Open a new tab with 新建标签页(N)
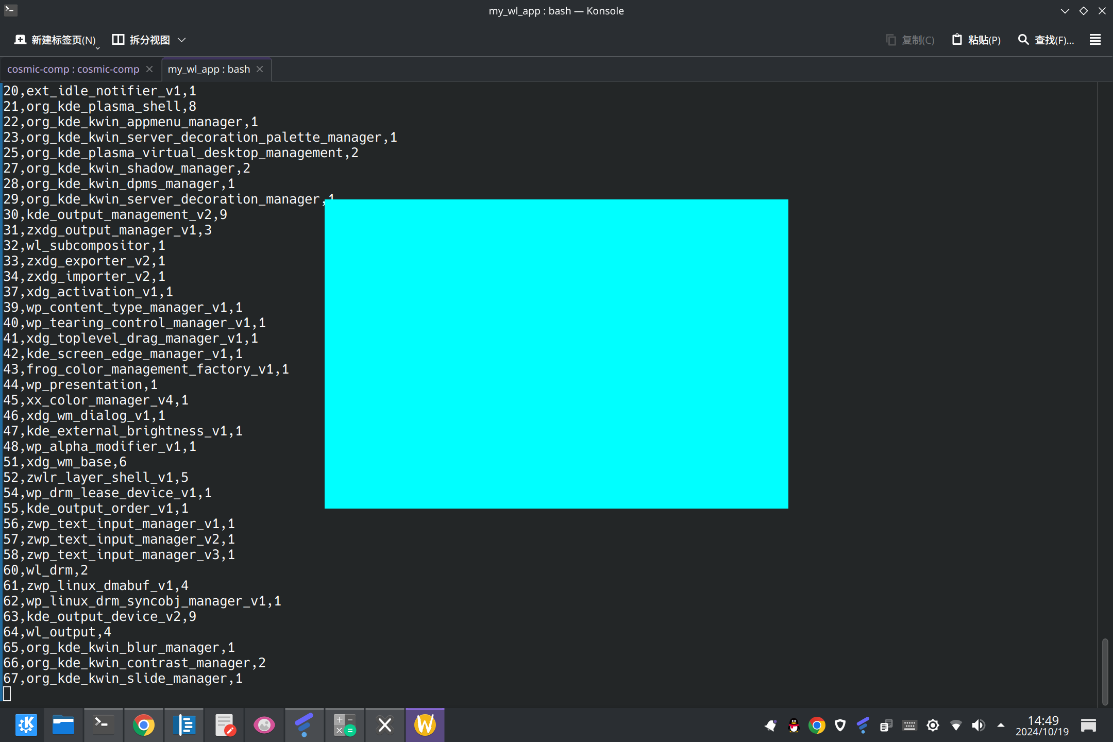Screen dimensions: 1113x742 click(55, 40)
